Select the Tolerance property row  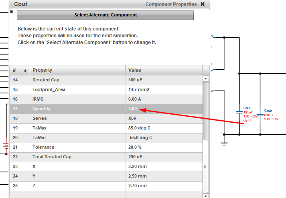click(x=106, y=147)
